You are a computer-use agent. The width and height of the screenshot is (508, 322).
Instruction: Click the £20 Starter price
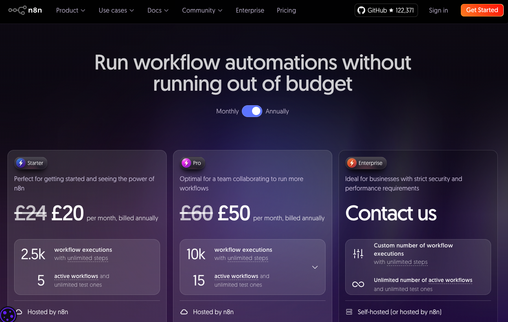tap(68, 213)
